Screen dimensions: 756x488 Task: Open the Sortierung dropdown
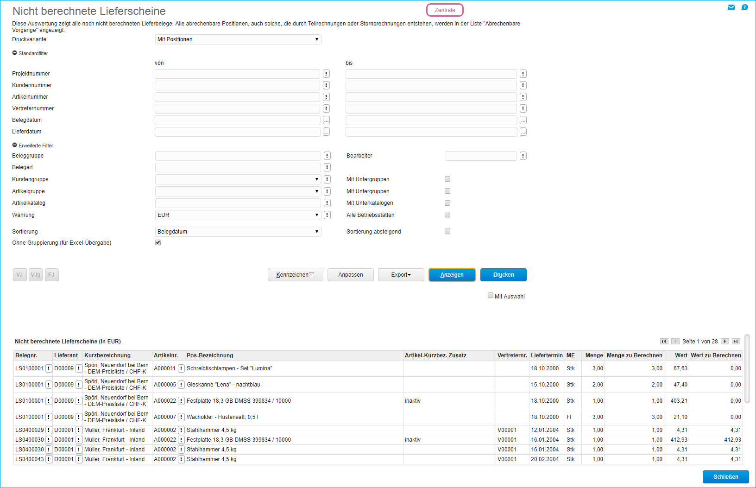(238, 232)
